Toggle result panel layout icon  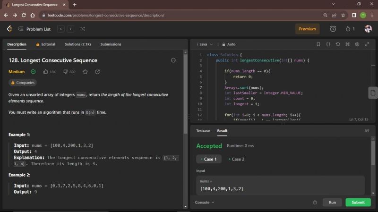point(367,131)
